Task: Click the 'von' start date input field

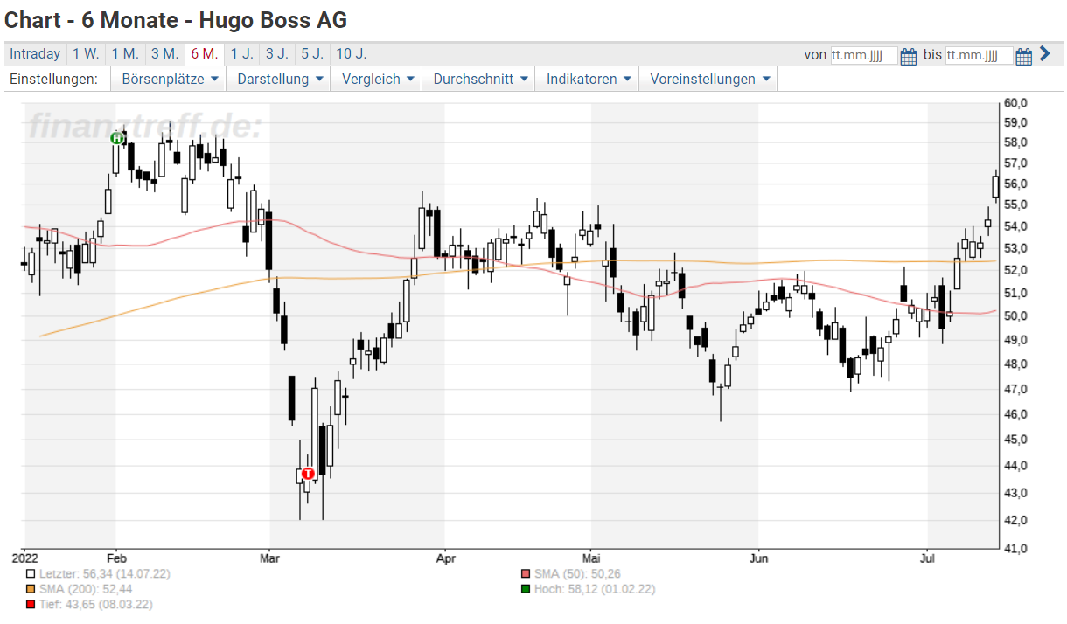Action: (x=864, y=55)
